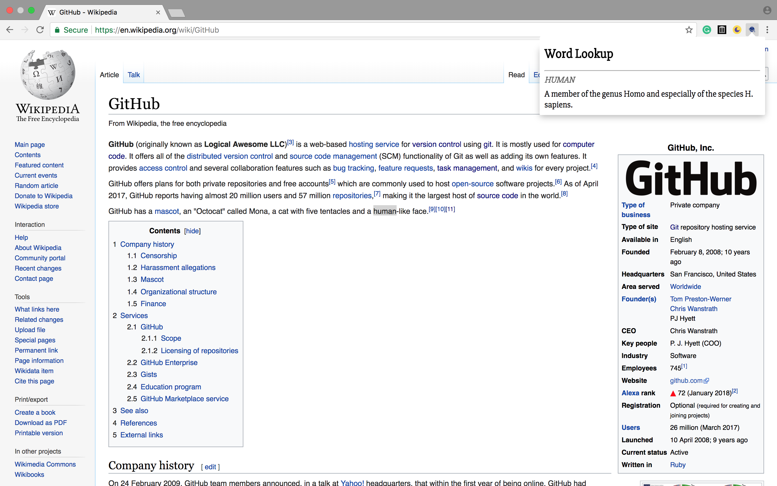The image size is (777, 486).
Task: Open the Grammarly extension icon
Action: [707, 30]
